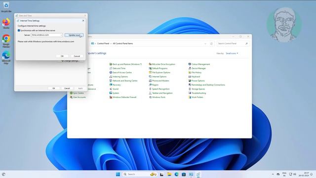Open notifications bell in system tray
This screenshot has height=178, width=316.
click(312, 174)
